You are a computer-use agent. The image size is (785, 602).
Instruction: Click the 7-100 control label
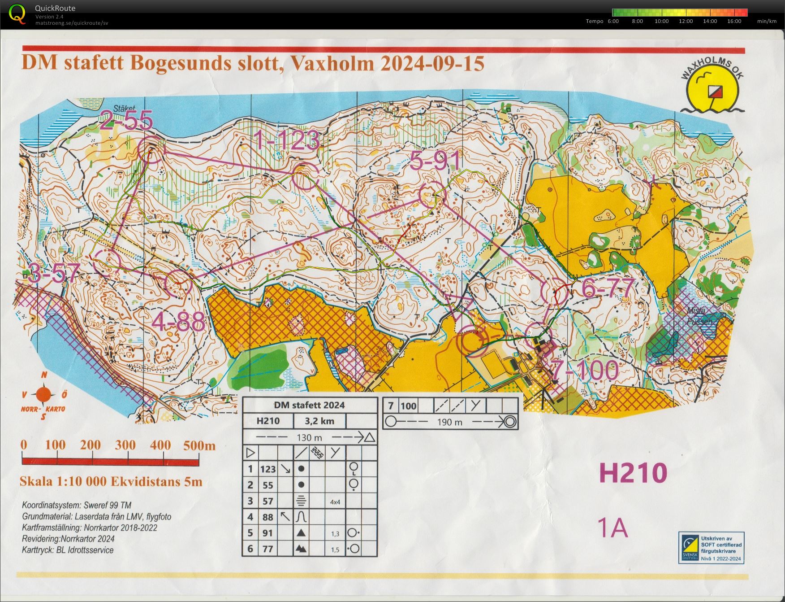(x=584, y=371)
